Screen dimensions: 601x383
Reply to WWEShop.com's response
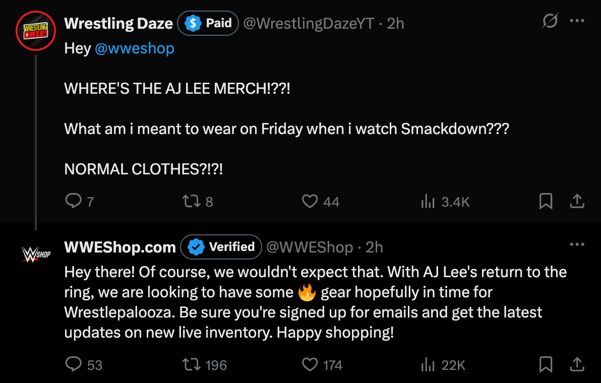(74, 364)
